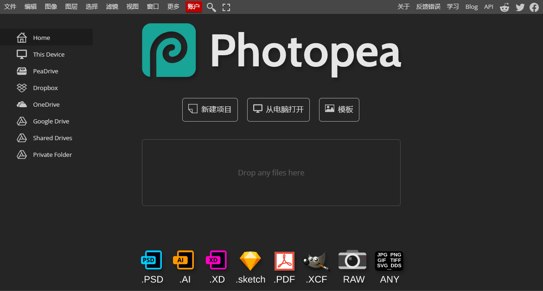
Task: Open PeaDrive storage in sidebar
Action: pyautogui.click(x=46, y=71)
